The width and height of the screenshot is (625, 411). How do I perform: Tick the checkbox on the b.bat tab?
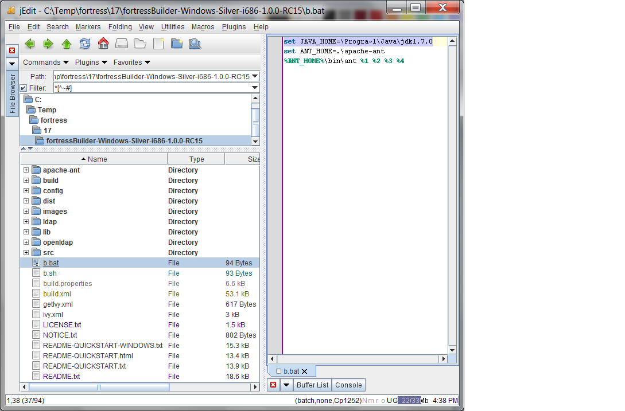(x=279, y=371)
